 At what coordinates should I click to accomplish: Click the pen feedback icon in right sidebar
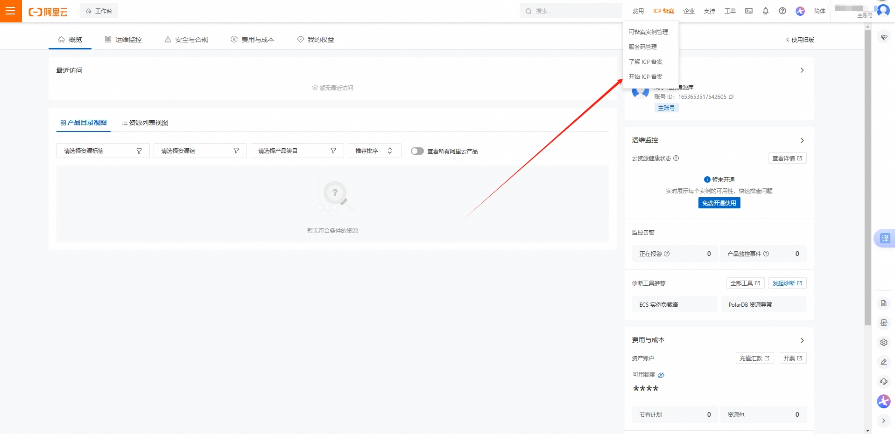coord(884,362)
